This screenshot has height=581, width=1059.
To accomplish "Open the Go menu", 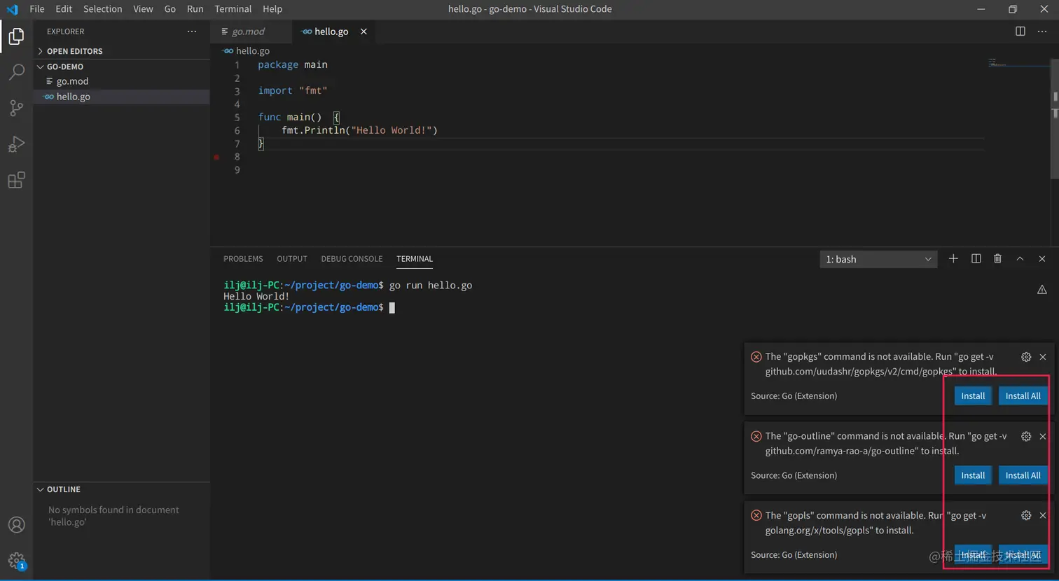I will tap(170, 9).
